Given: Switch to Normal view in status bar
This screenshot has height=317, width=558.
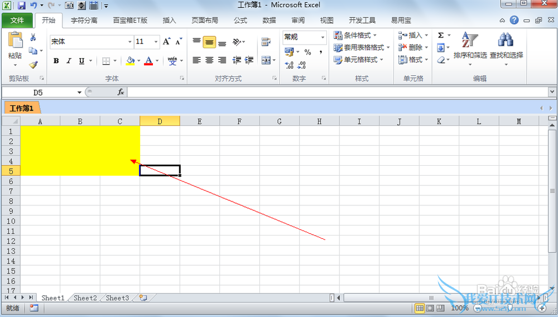Looking at the screenshot, I should tap(420, 308).
